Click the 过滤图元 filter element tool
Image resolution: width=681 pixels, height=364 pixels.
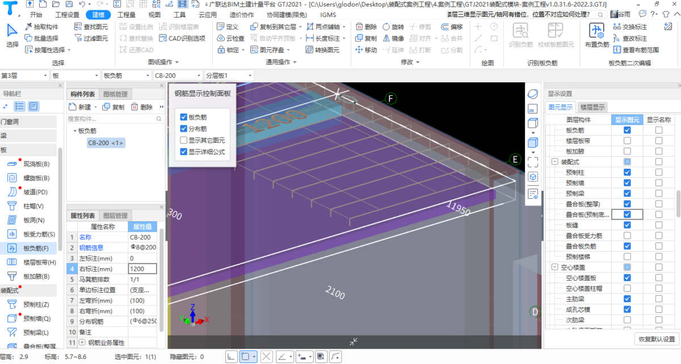tap(90, 38)
